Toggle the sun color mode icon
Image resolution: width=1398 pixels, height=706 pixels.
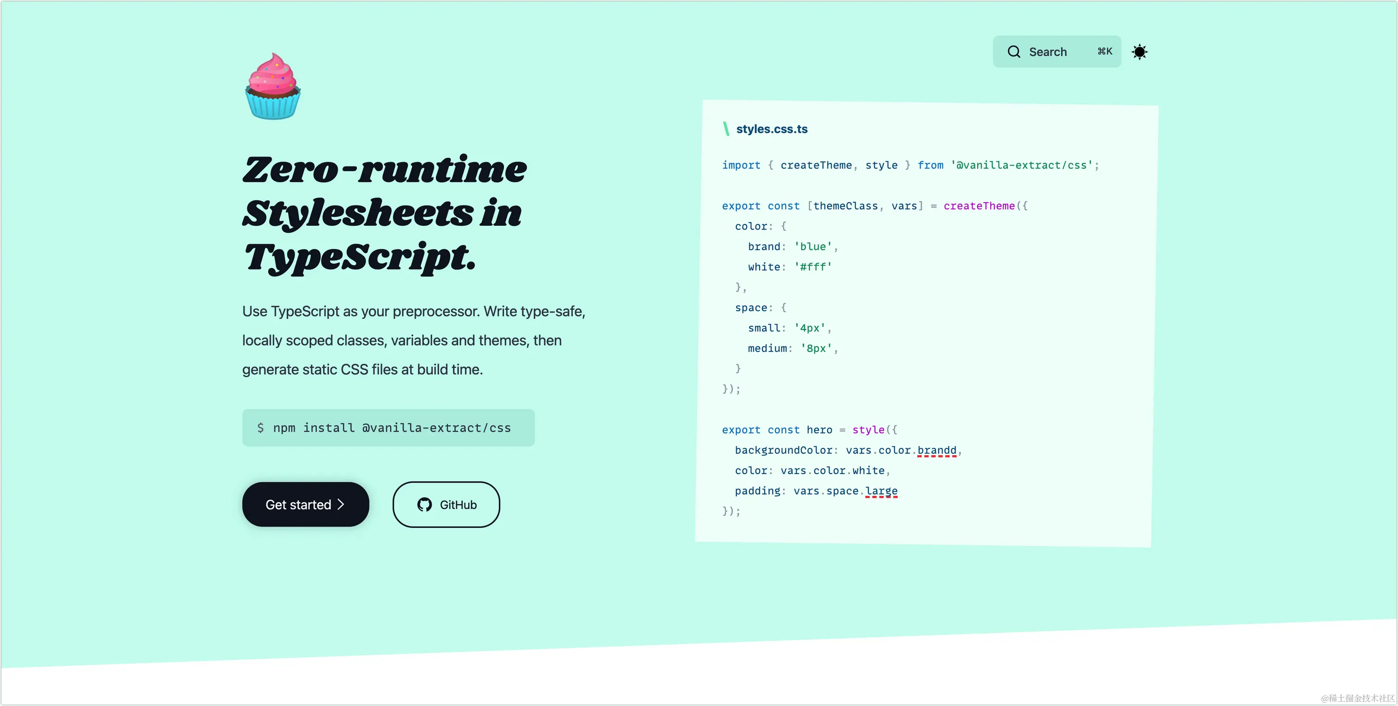point(1139,52)
